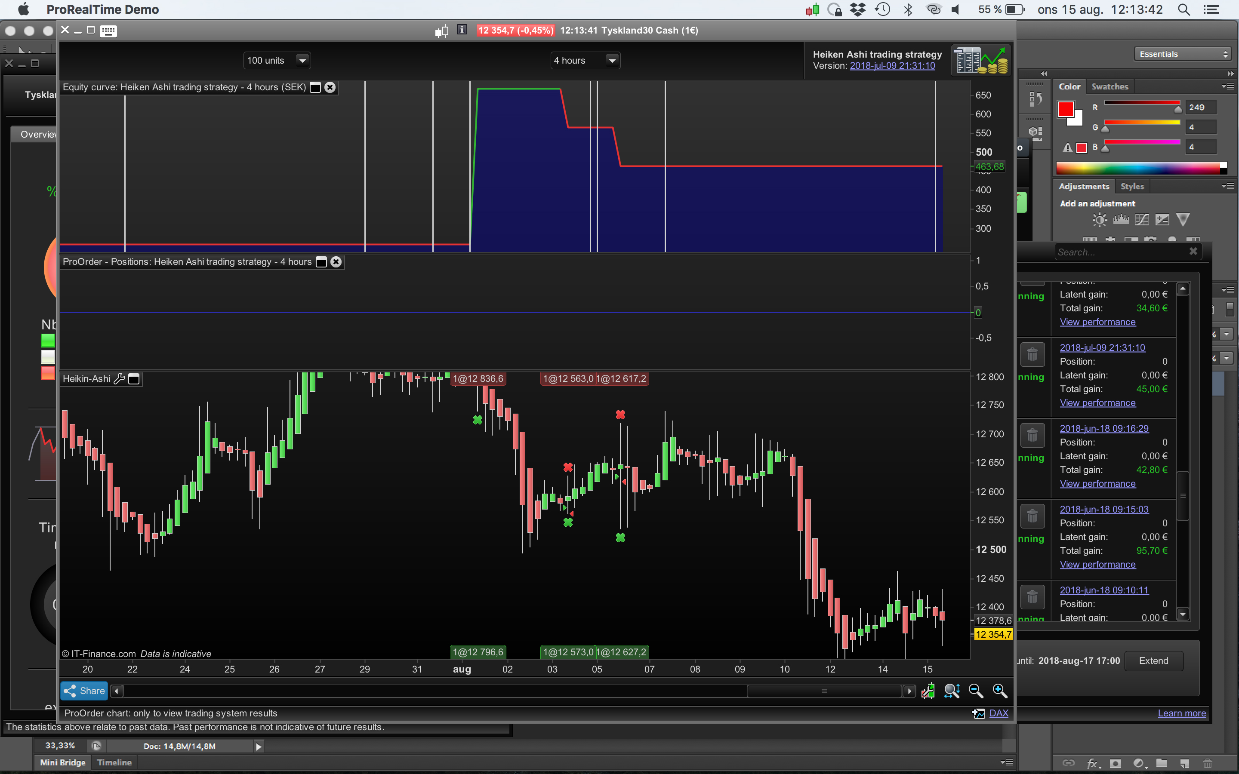The height and width of the screenshot is (774, 1239).
Task: Switch to the Timeline tab
Action: coord(114,762)
